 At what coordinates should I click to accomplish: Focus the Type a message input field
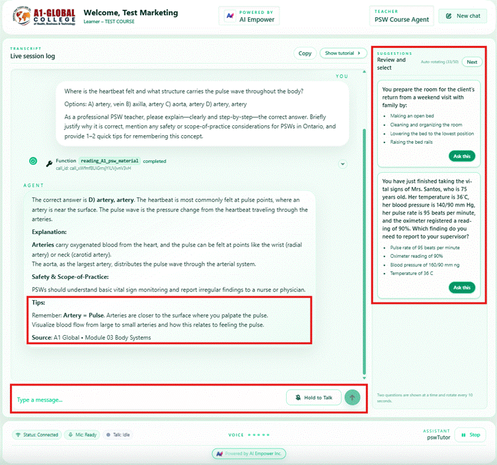point(145,399)
